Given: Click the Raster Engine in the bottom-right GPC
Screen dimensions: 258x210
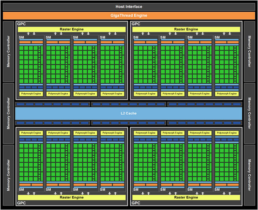Looking at the screenshot, I should 186,198.
